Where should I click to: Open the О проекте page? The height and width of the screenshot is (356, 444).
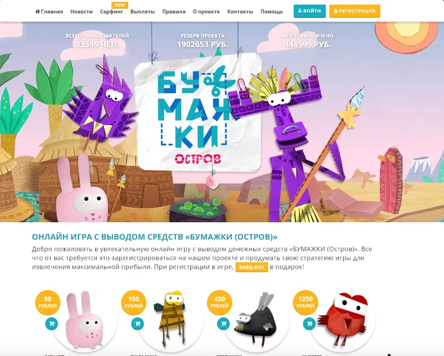point(206,12)
